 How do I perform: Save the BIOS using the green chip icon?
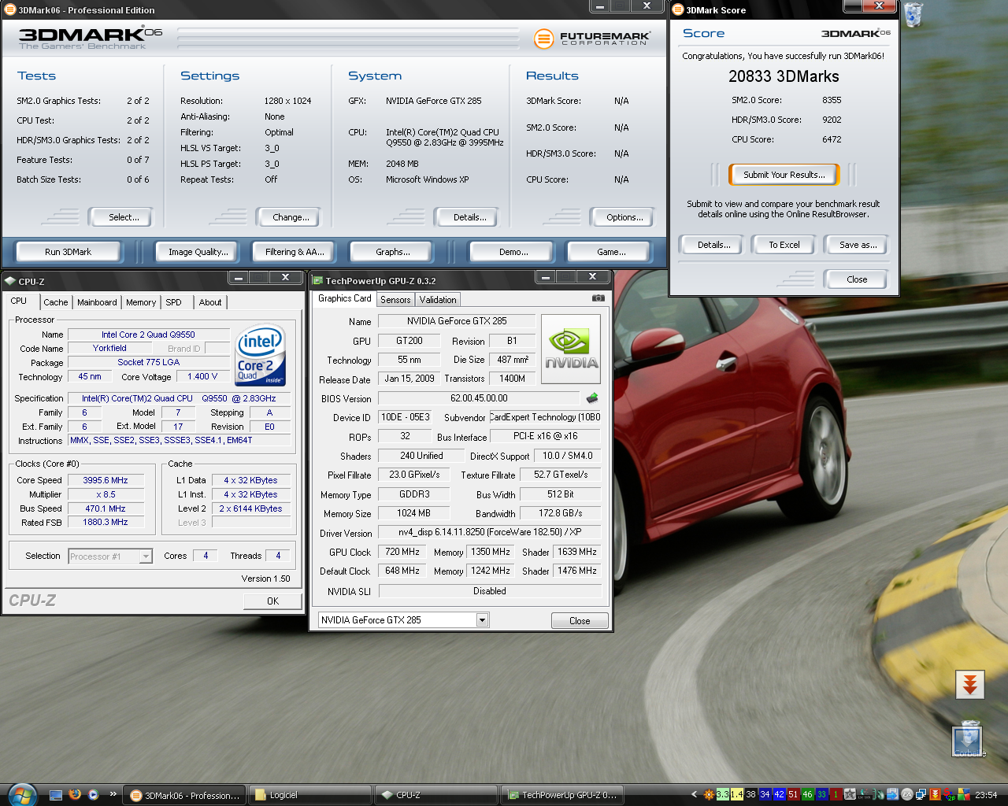pos(592,398)
